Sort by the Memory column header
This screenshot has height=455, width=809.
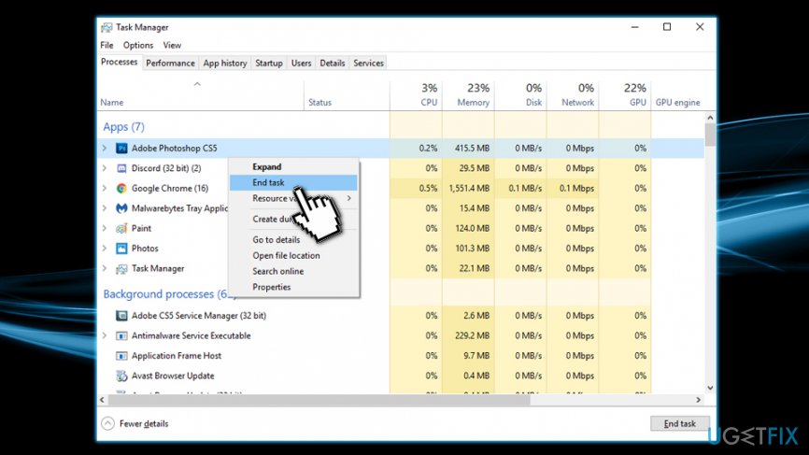pos(468,95)
